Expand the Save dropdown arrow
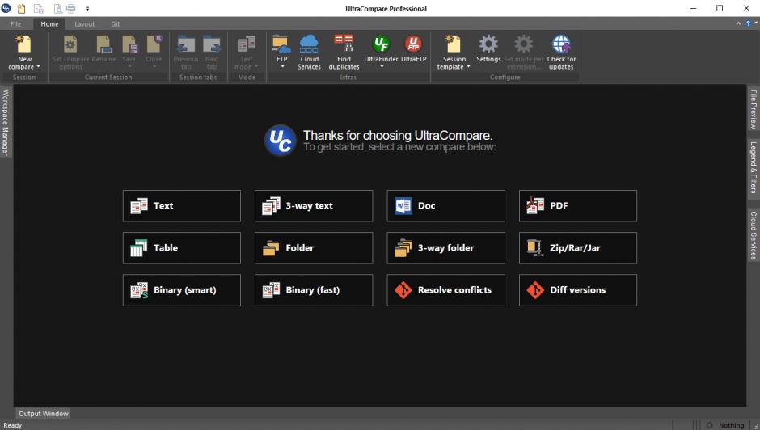This screenshot has height=430, width=760. pos(129,67)
